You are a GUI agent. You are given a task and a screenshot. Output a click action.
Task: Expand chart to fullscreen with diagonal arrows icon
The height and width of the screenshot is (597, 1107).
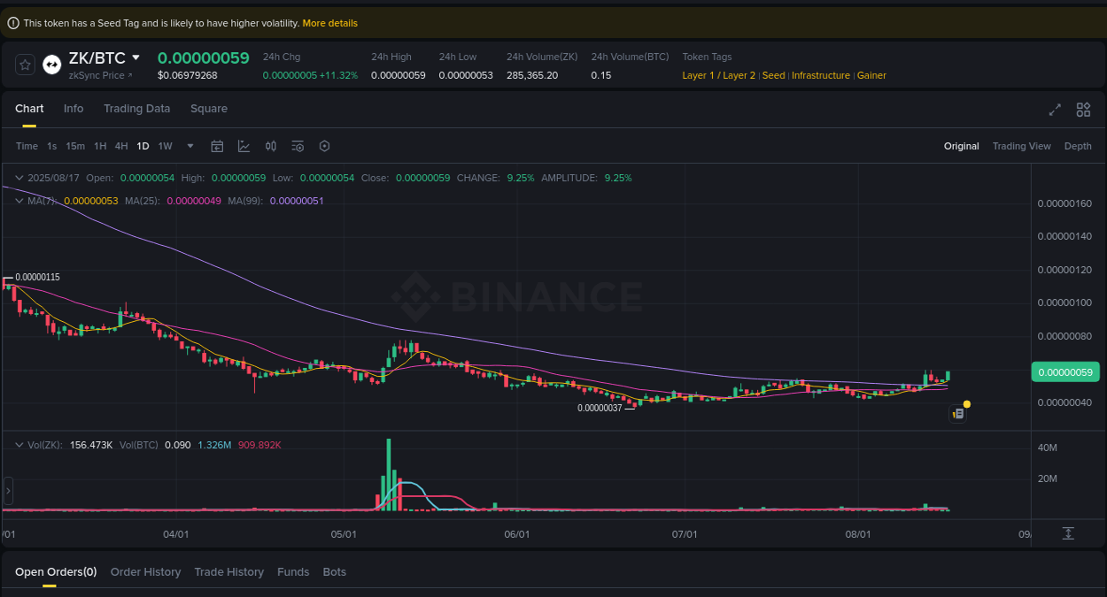[x=1055, y=110]
